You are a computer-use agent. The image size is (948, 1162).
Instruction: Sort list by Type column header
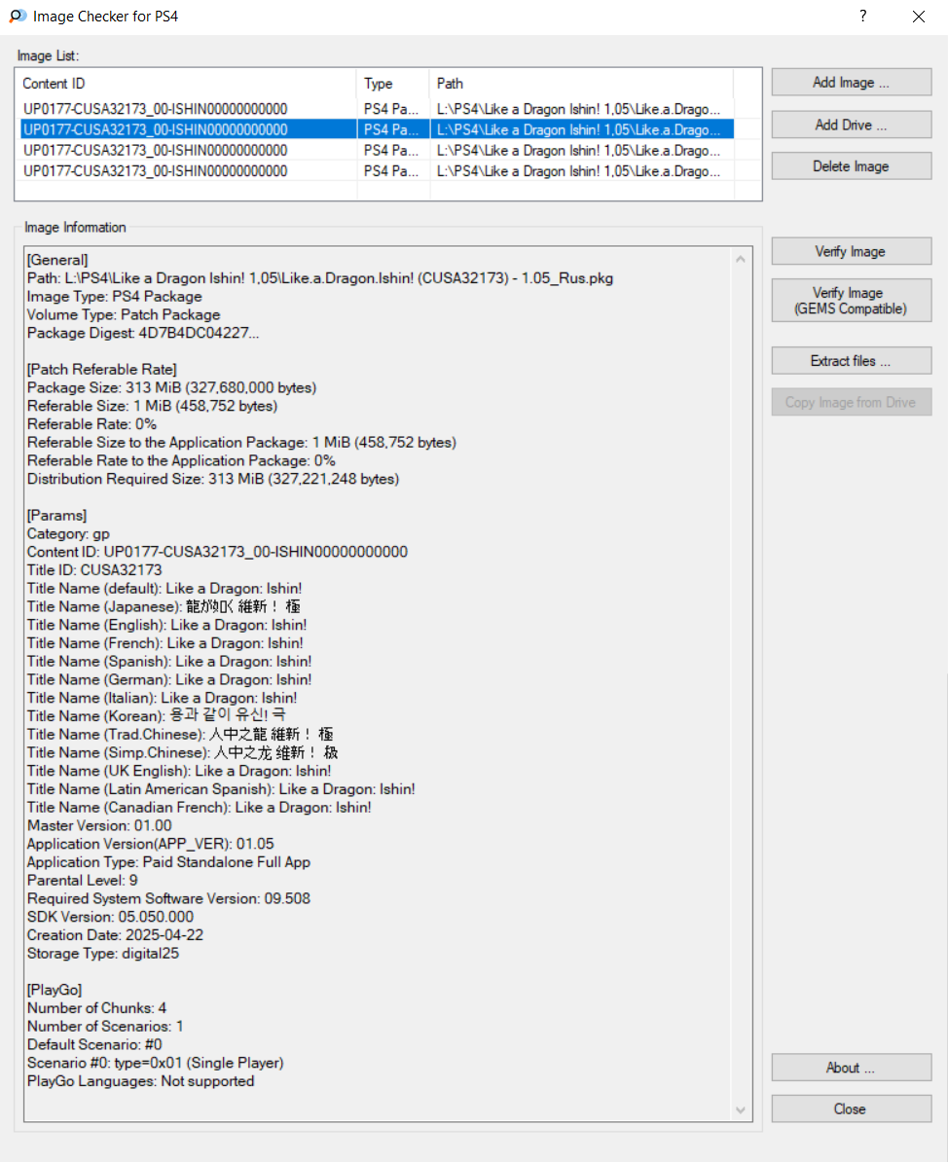click(393, 84)
